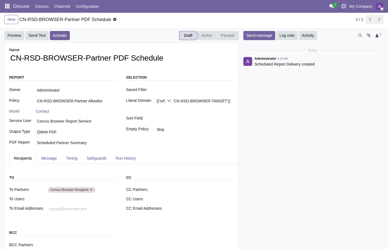Click the Send message button
This screenshot has height=249, width=388.
259,35
